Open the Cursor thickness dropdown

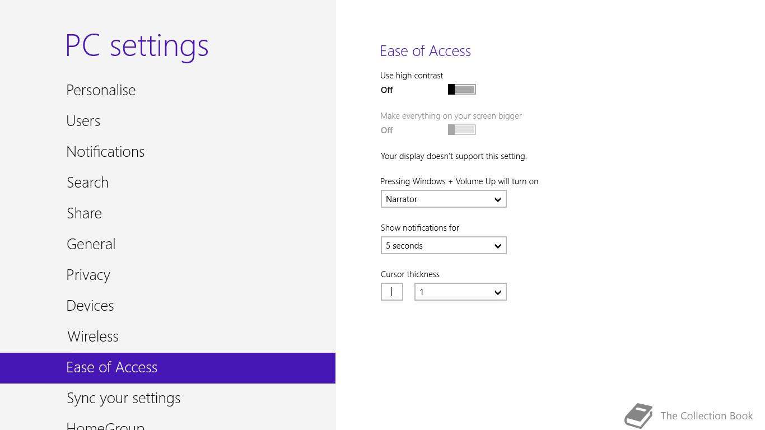coord(460,292)
